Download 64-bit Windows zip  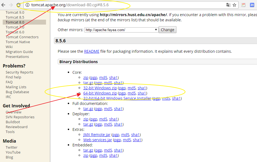pos(100,93)
